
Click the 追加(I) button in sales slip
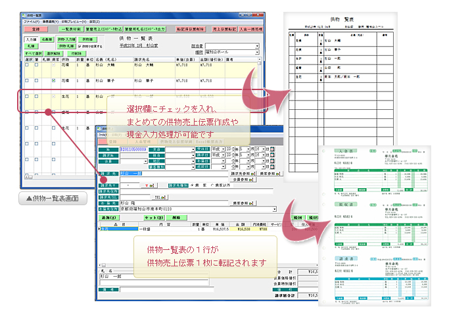108,216
